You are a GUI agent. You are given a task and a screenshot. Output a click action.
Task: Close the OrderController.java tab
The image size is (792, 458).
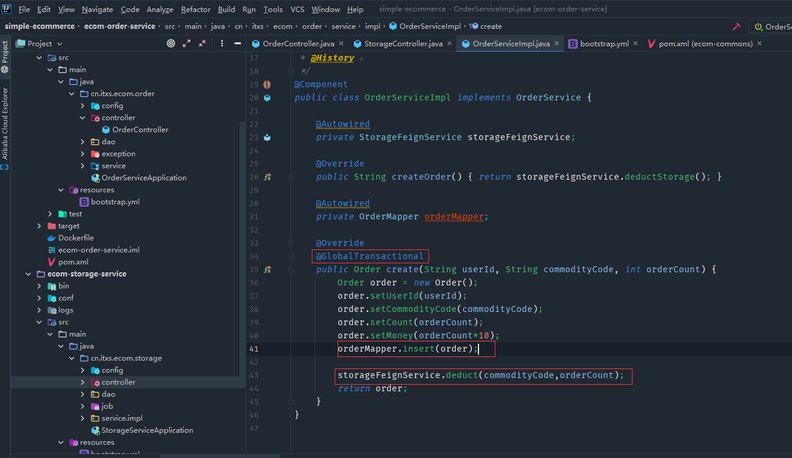click(x=341, y=43)
